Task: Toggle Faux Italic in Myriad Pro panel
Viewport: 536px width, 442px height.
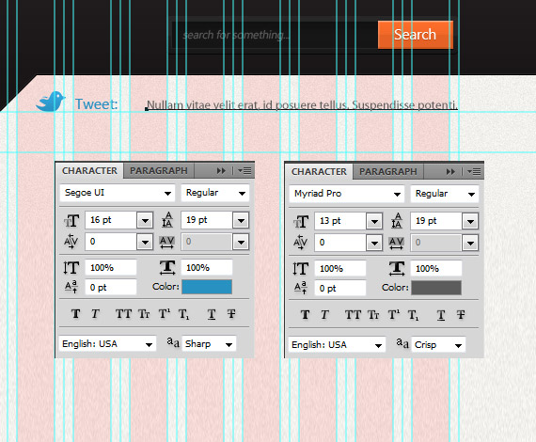Action: 324,315
